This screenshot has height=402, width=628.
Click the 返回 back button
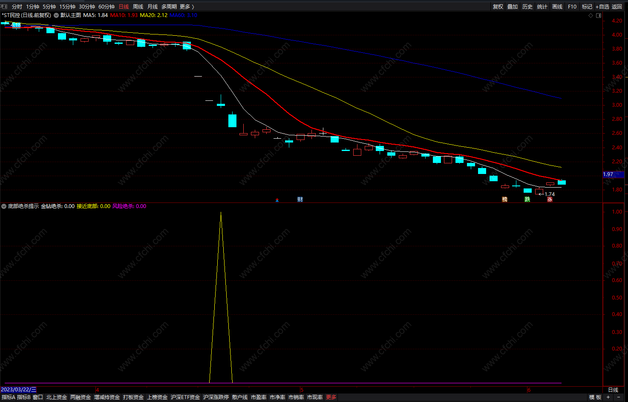617,6
